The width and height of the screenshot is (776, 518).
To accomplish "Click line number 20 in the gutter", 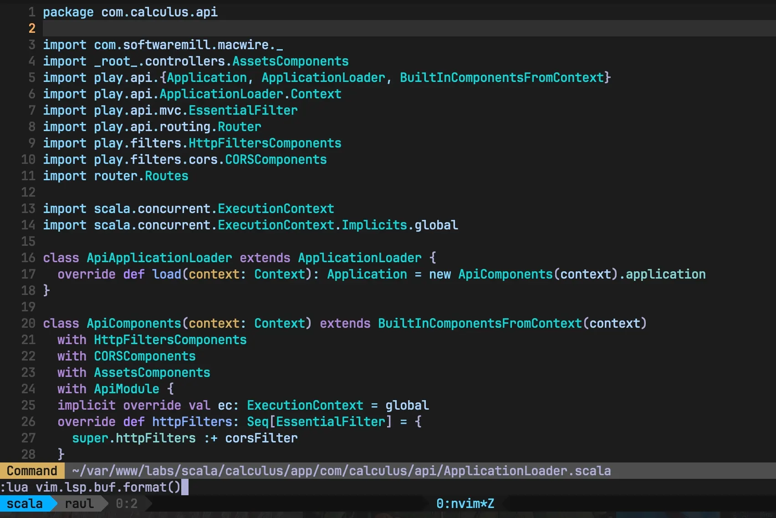I will click(x=28, y=323).
